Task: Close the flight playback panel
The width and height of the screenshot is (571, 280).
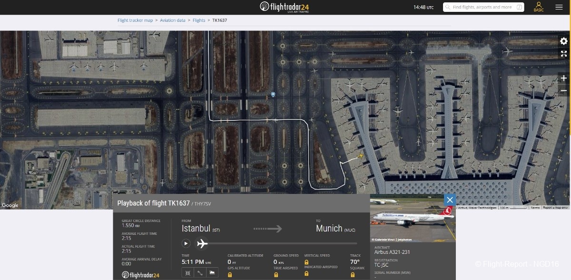Action: coord(450,200)
